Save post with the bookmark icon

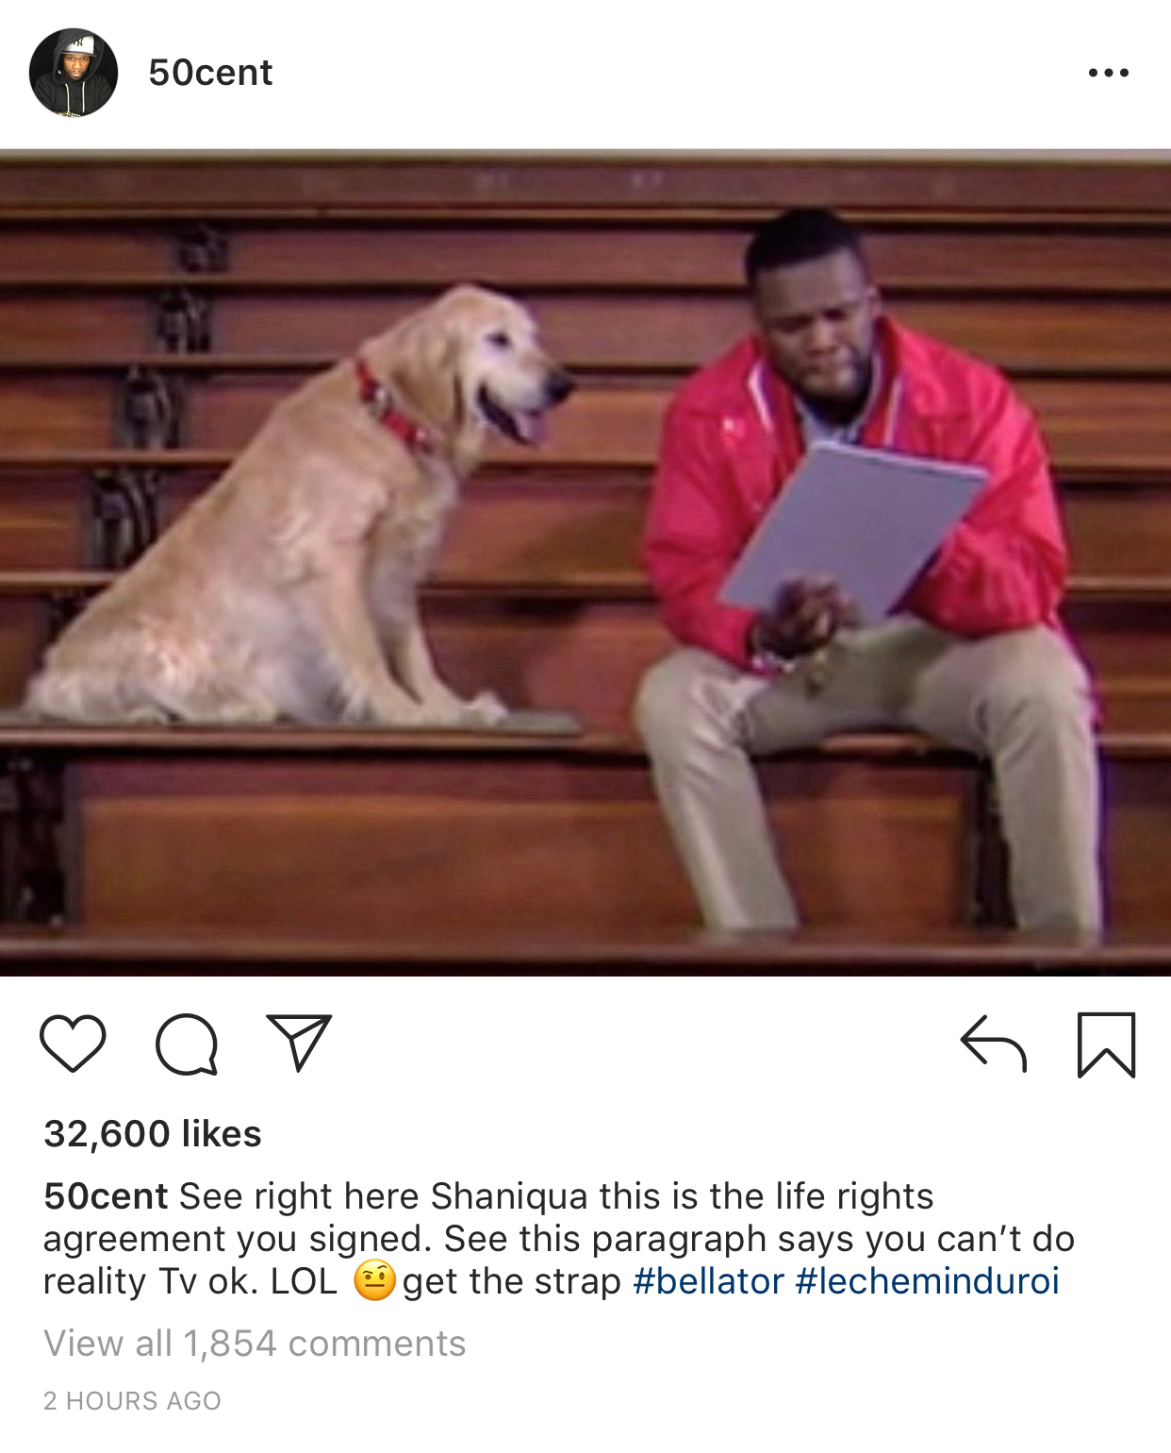click(1107, 1044)
